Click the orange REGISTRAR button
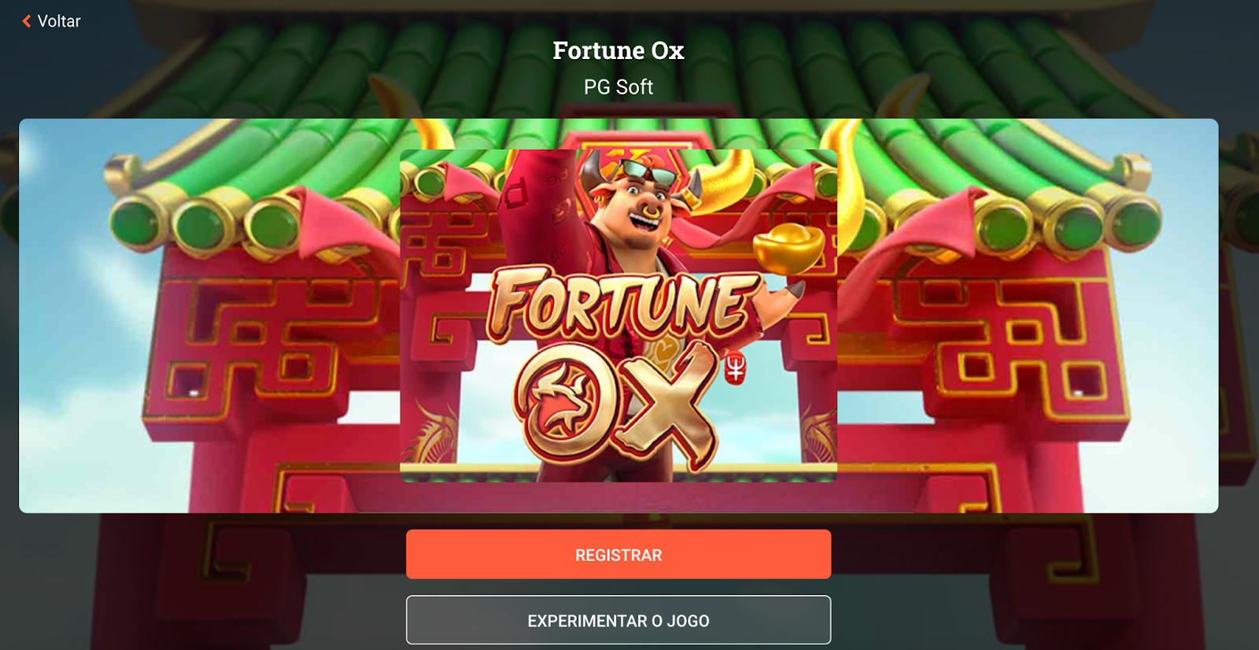This screenshot has height=650, width=1259. pos(618,554)
